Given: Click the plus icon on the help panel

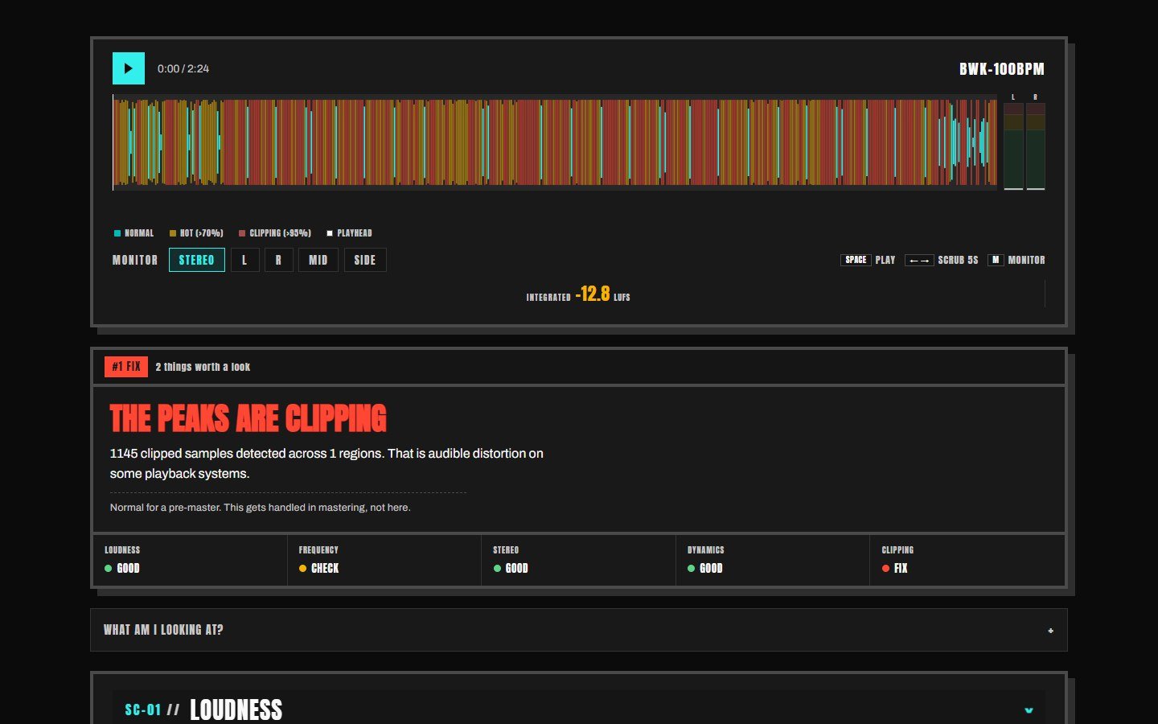Looking at the screenshot, I should tap(1050, 631).
